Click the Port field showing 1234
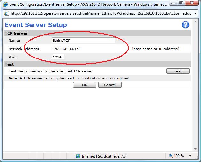The height and width of the screenshot is (162, 201). pyautogui.click(x=58, y=57)
